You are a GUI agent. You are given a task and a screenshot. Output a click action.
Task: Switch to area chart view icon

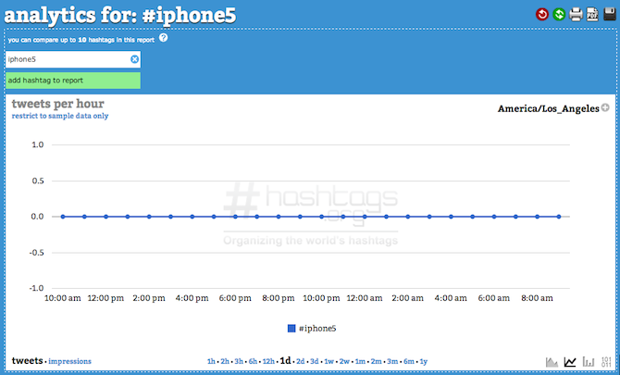click(552, 361)
